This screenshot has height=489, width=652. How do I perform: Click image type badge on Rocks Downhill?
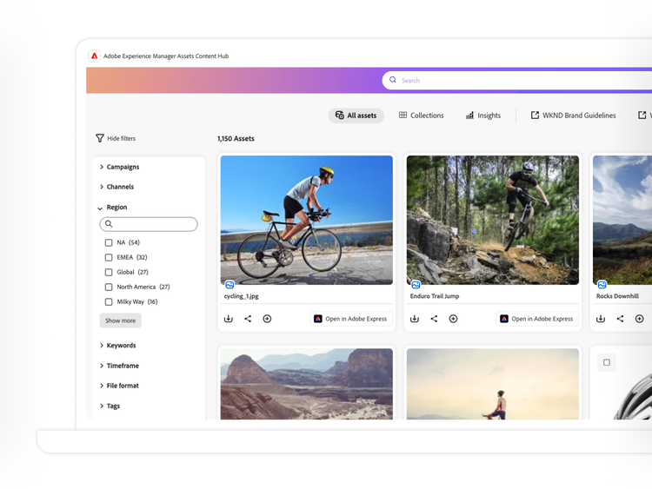point(602,285)
